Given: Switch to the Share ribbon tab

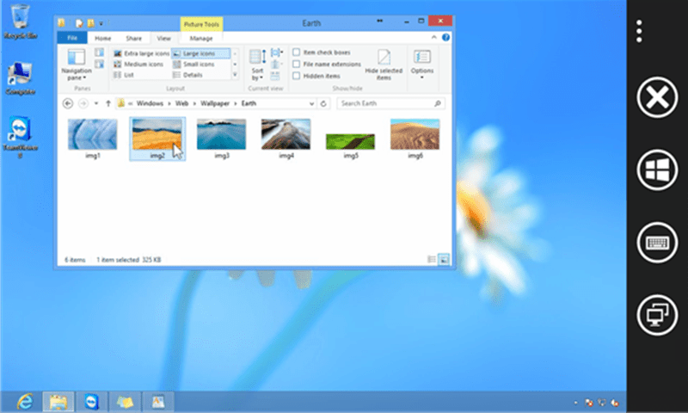Looking at the screenshot, I should 134,38.
